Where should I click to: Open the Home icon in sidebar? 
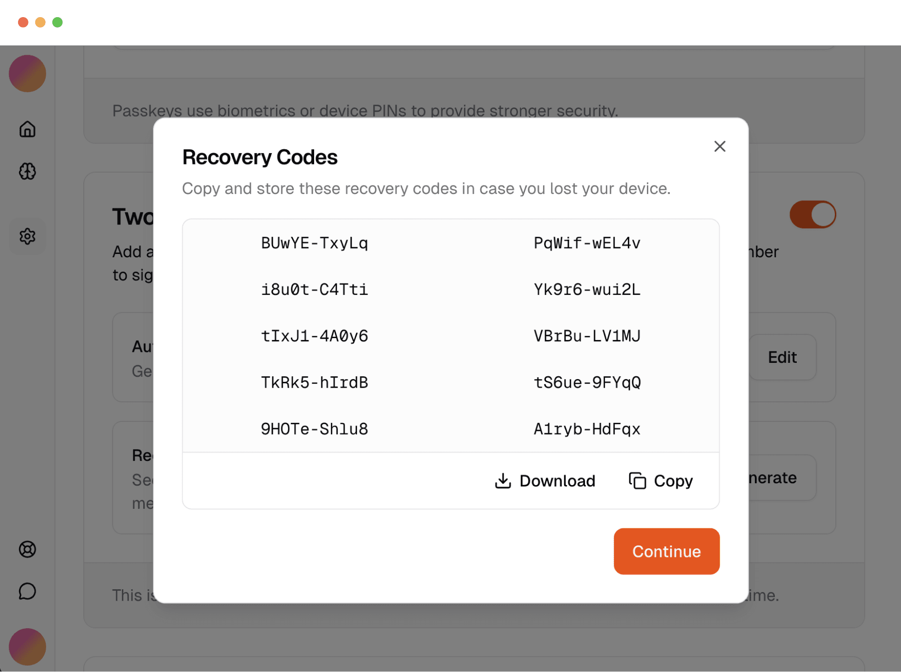pyautogui.click(x=27, y=129)
